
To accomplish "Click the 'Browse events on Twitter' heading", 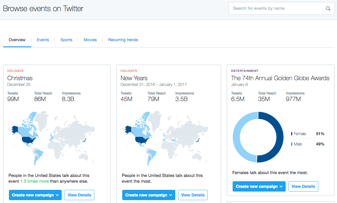I will click(x=43, y=9).
